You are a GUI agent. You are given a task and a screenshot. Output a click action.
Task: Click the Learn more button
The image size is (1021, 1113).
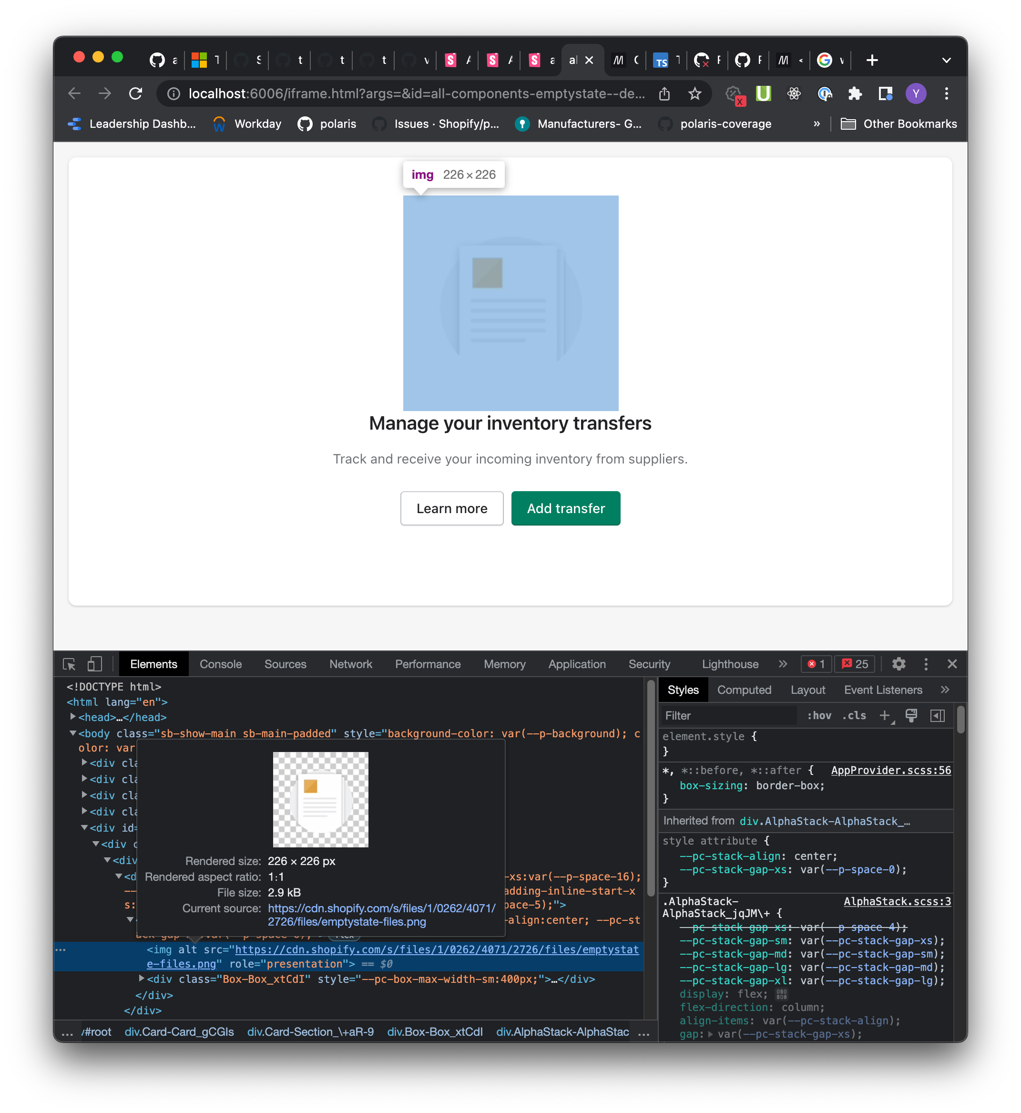pos(451,508)
